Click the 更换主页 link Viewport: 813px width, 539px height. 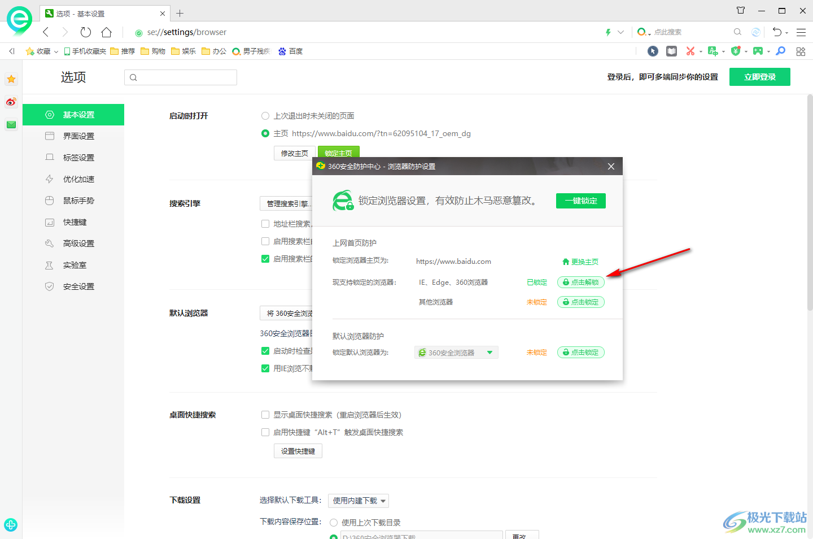coord(580,262)
